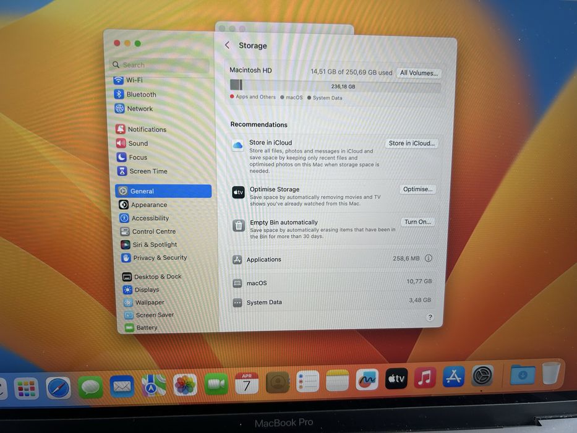The image size is (577, 433).
Task: Click the 236,18 GB free space label
Action: point(343,87)
